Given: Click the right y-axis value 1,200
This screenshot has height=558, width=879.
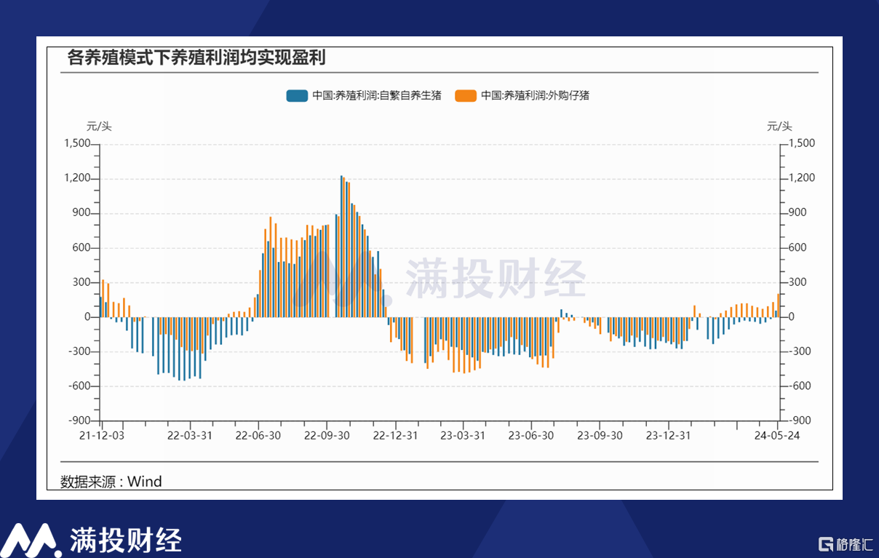Looking at the screenshot, I should tap(802, 178).
